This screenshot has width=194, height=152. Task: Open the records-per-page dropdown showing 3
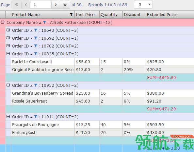pyautogui.click(x=143, y=5)
